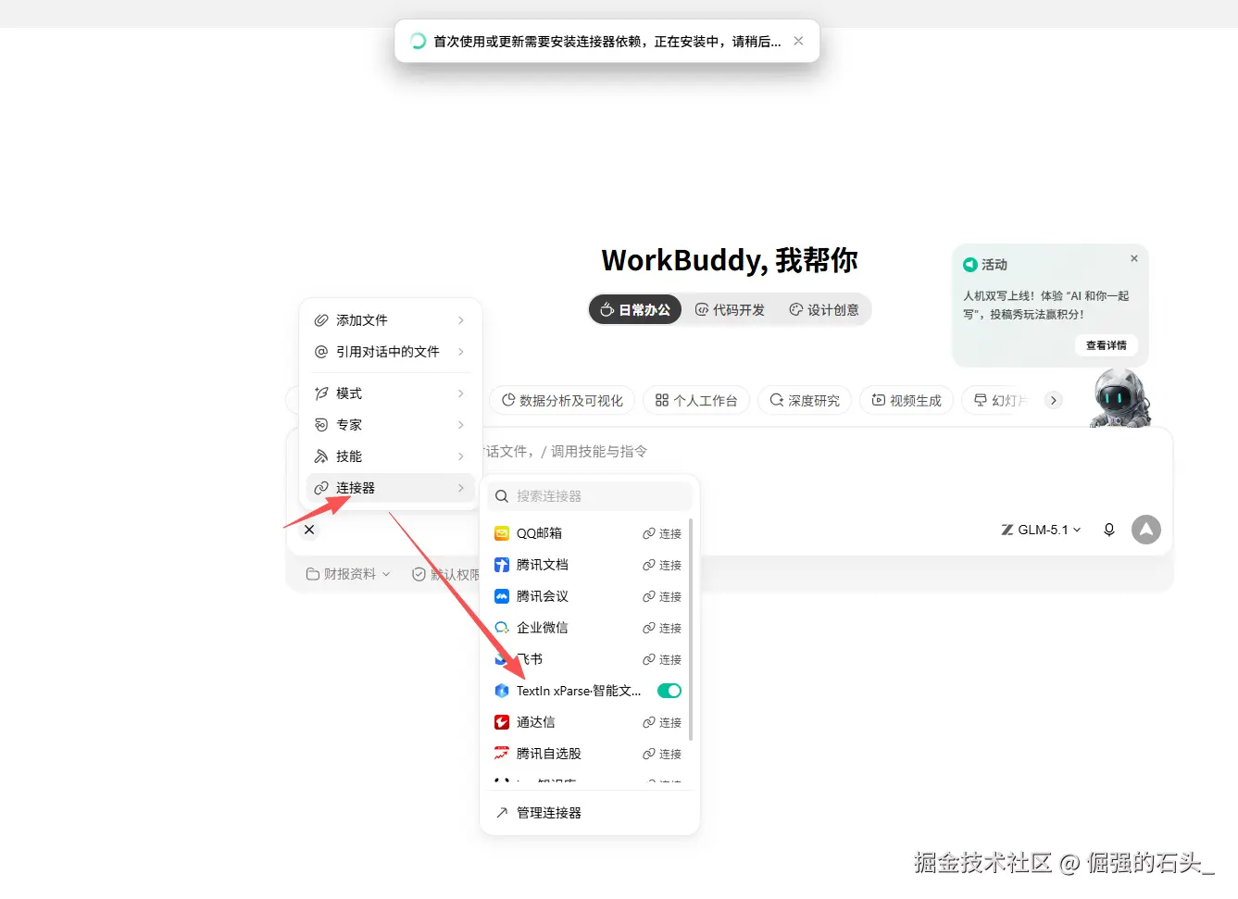This screenshot has height=899, width=1238.
Task: Toggle off the TextIn xParse connector switch
Action: tap(669, 691)
